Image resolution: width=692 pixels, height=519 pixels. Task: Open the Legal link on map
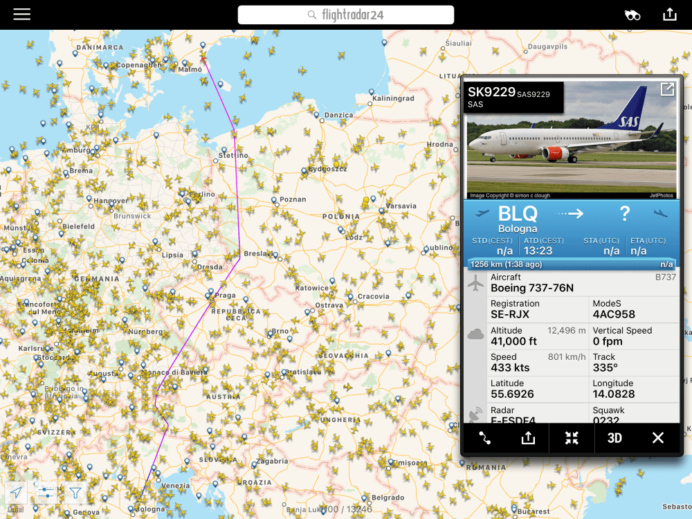tap(15, 510)
